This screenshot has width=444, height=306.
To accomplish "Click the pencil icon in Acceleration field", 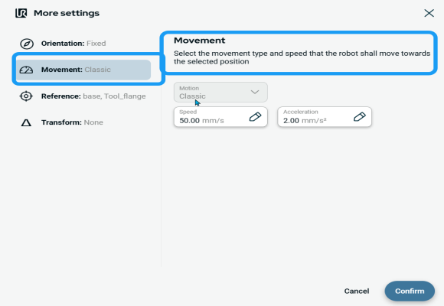I will coord(360,116).
